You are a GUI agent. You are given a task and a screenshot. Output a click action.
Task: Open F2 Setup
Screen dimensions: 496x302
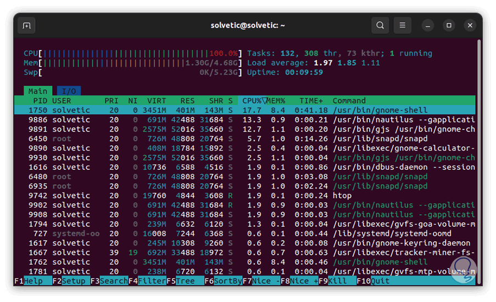tap(71, 281)
